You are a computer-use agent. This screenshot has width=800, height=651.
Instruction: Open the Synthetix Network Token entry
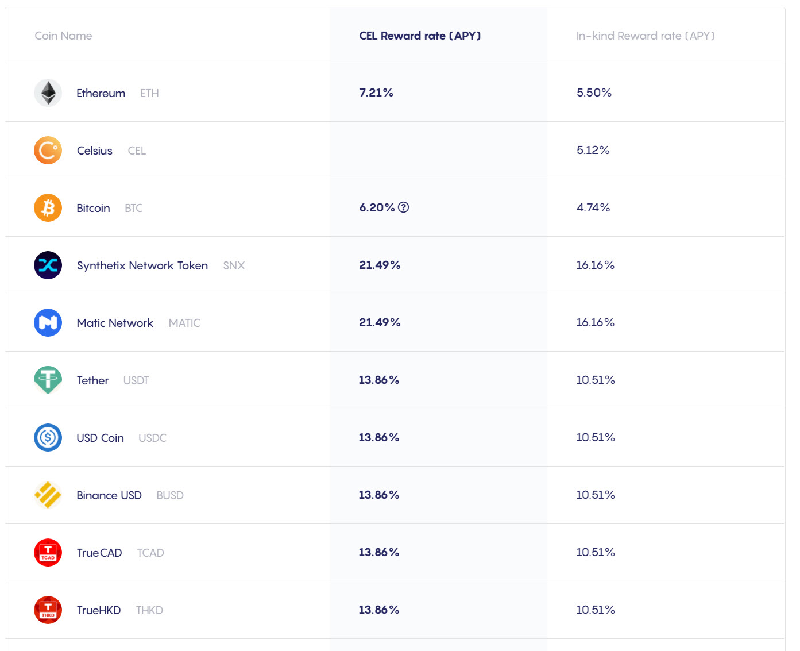[x=142, y=265]
